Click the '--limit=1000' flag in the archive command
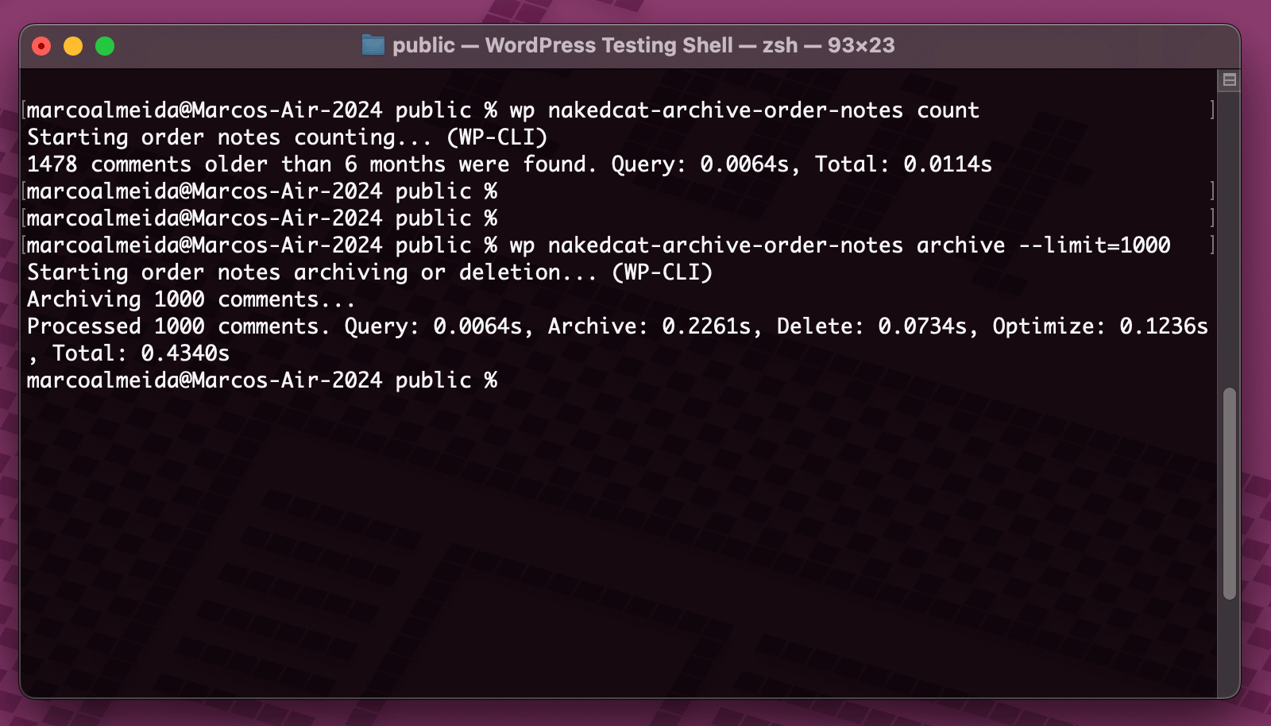Screen dimensions: 1271x726 [x=1095, y=245]
